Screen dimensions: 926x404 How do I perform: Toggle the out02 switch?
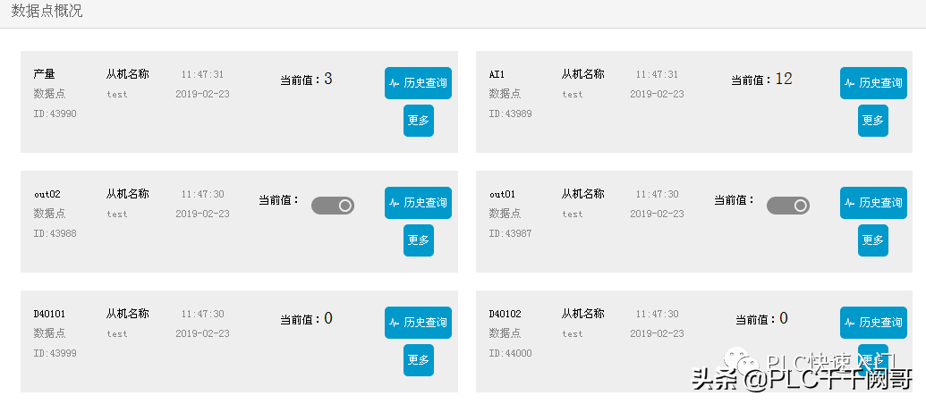pos(333,206)
